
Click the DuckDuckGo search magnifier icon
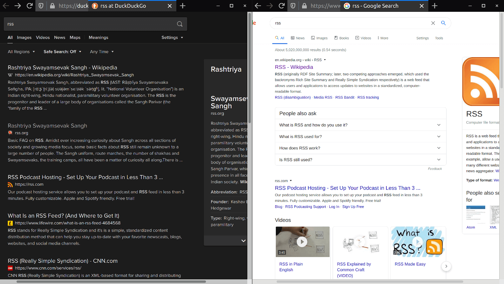coord(180,24)
